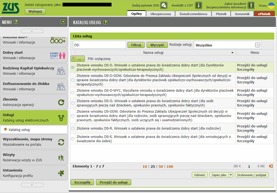This screenshot has width=277, height=193.
Task: Open the Katalog usług submenu item
Action: point(34,130)
